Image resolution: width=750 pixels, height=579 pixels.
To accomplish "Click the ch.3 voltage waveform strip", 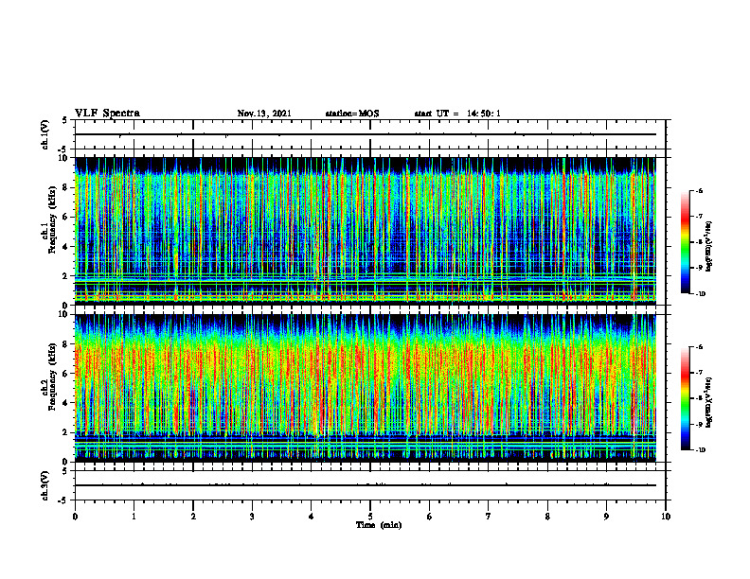I will 366,485.
